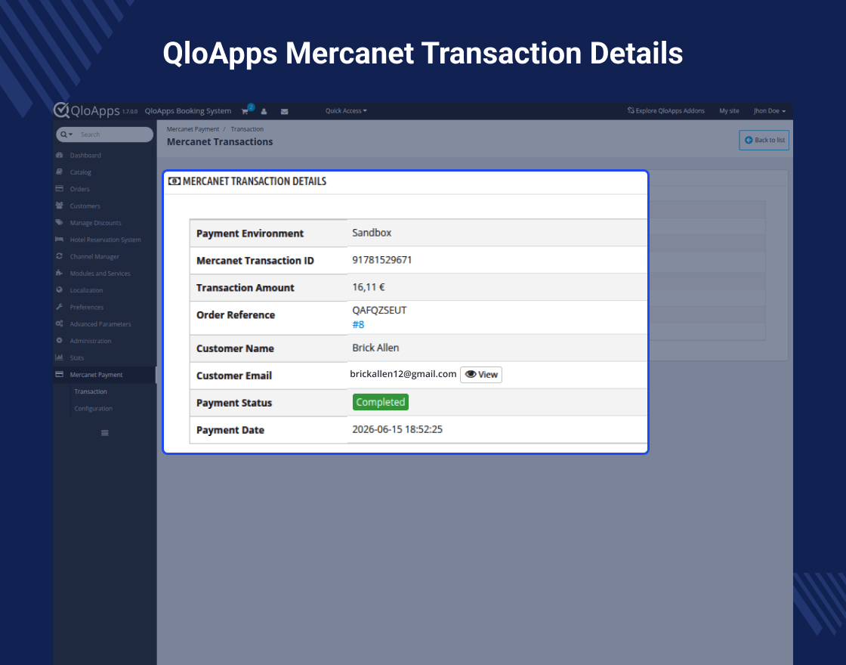Click QloApps Booking System title
Image resolution: width=846 pixels, height=665 pixels.
(x=188, y=110)
